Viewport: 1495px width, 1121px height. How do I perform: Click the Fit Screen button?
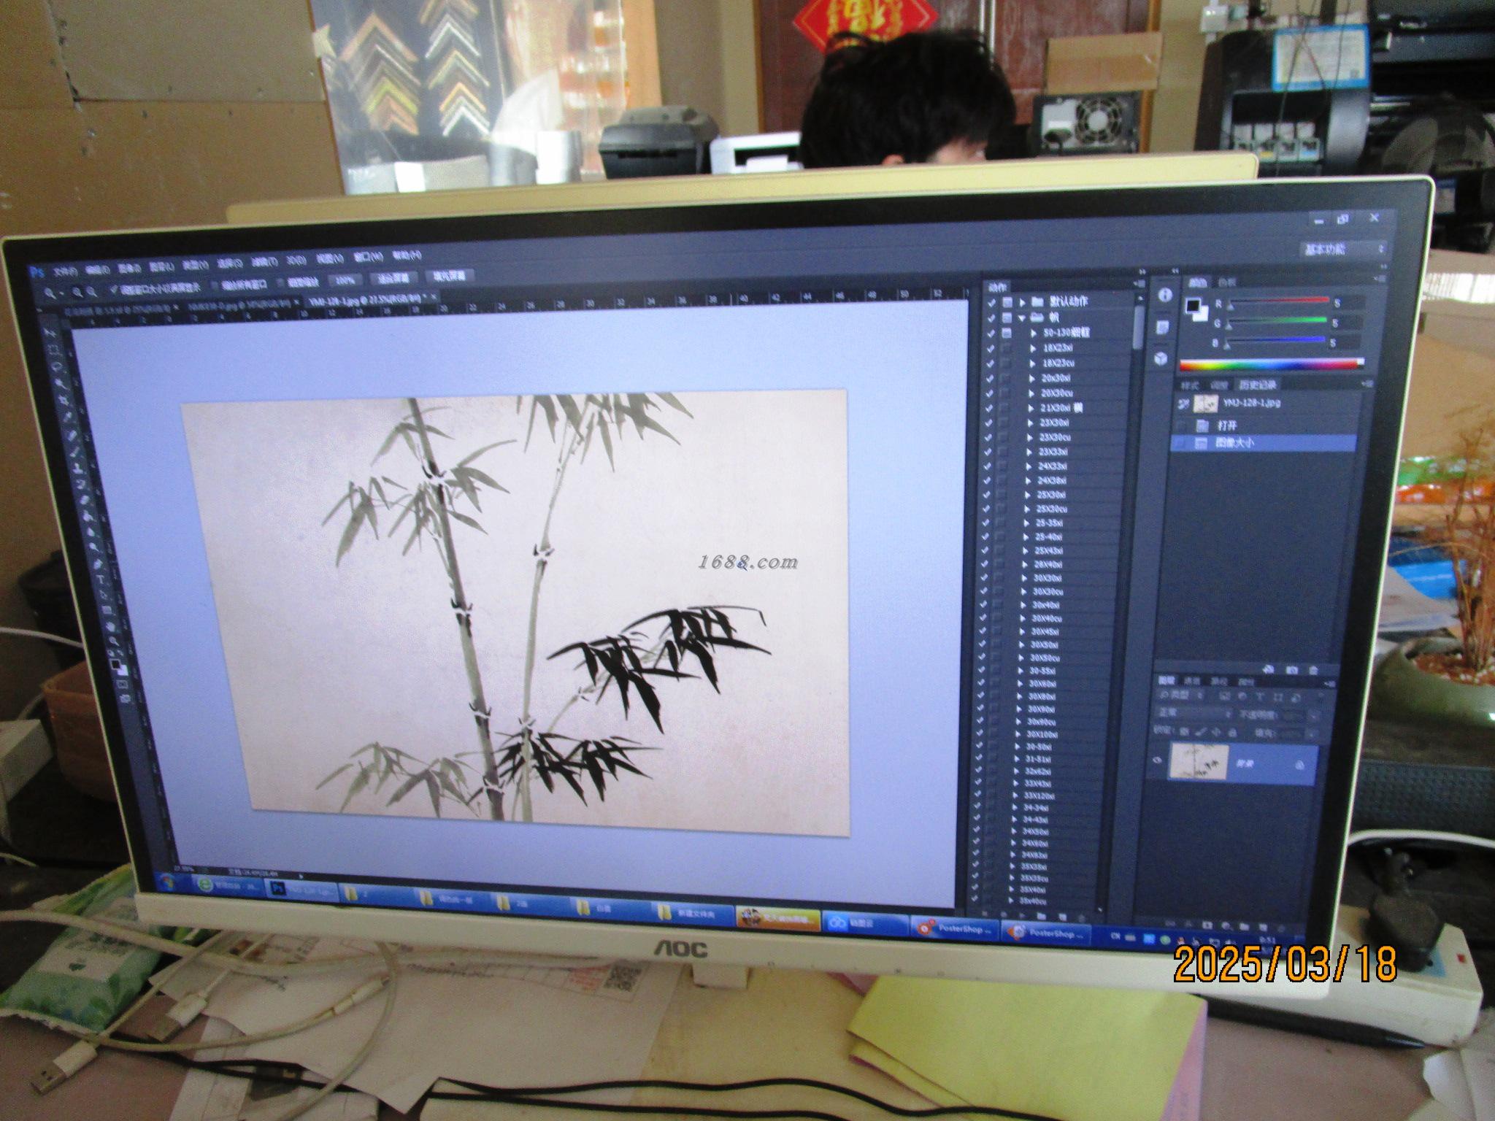[x=394, y=278]
